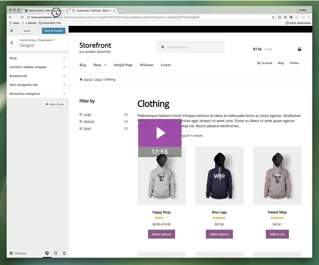Screen dimensions: 319x265
Task: Click the Reset button
Action: pyautogui.click(x=27, y=31)
